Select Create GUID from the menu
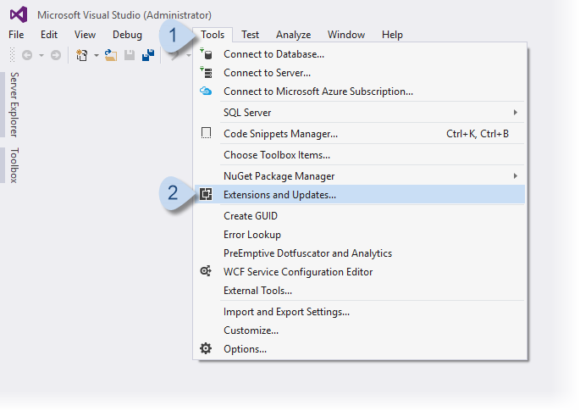 click(251, 216)
